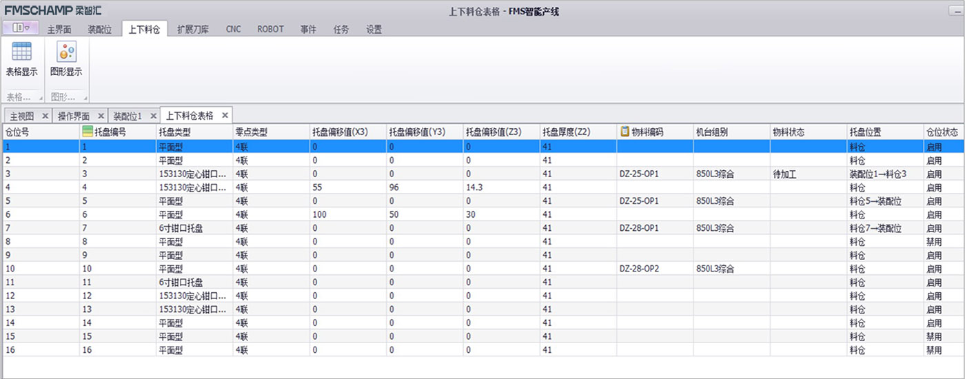Image resolution: width=965 pixels, height=379 pixels.
Task: Click the green icon in 托盘编号 header
Action: pyautogui.click(x=88, y=132)
